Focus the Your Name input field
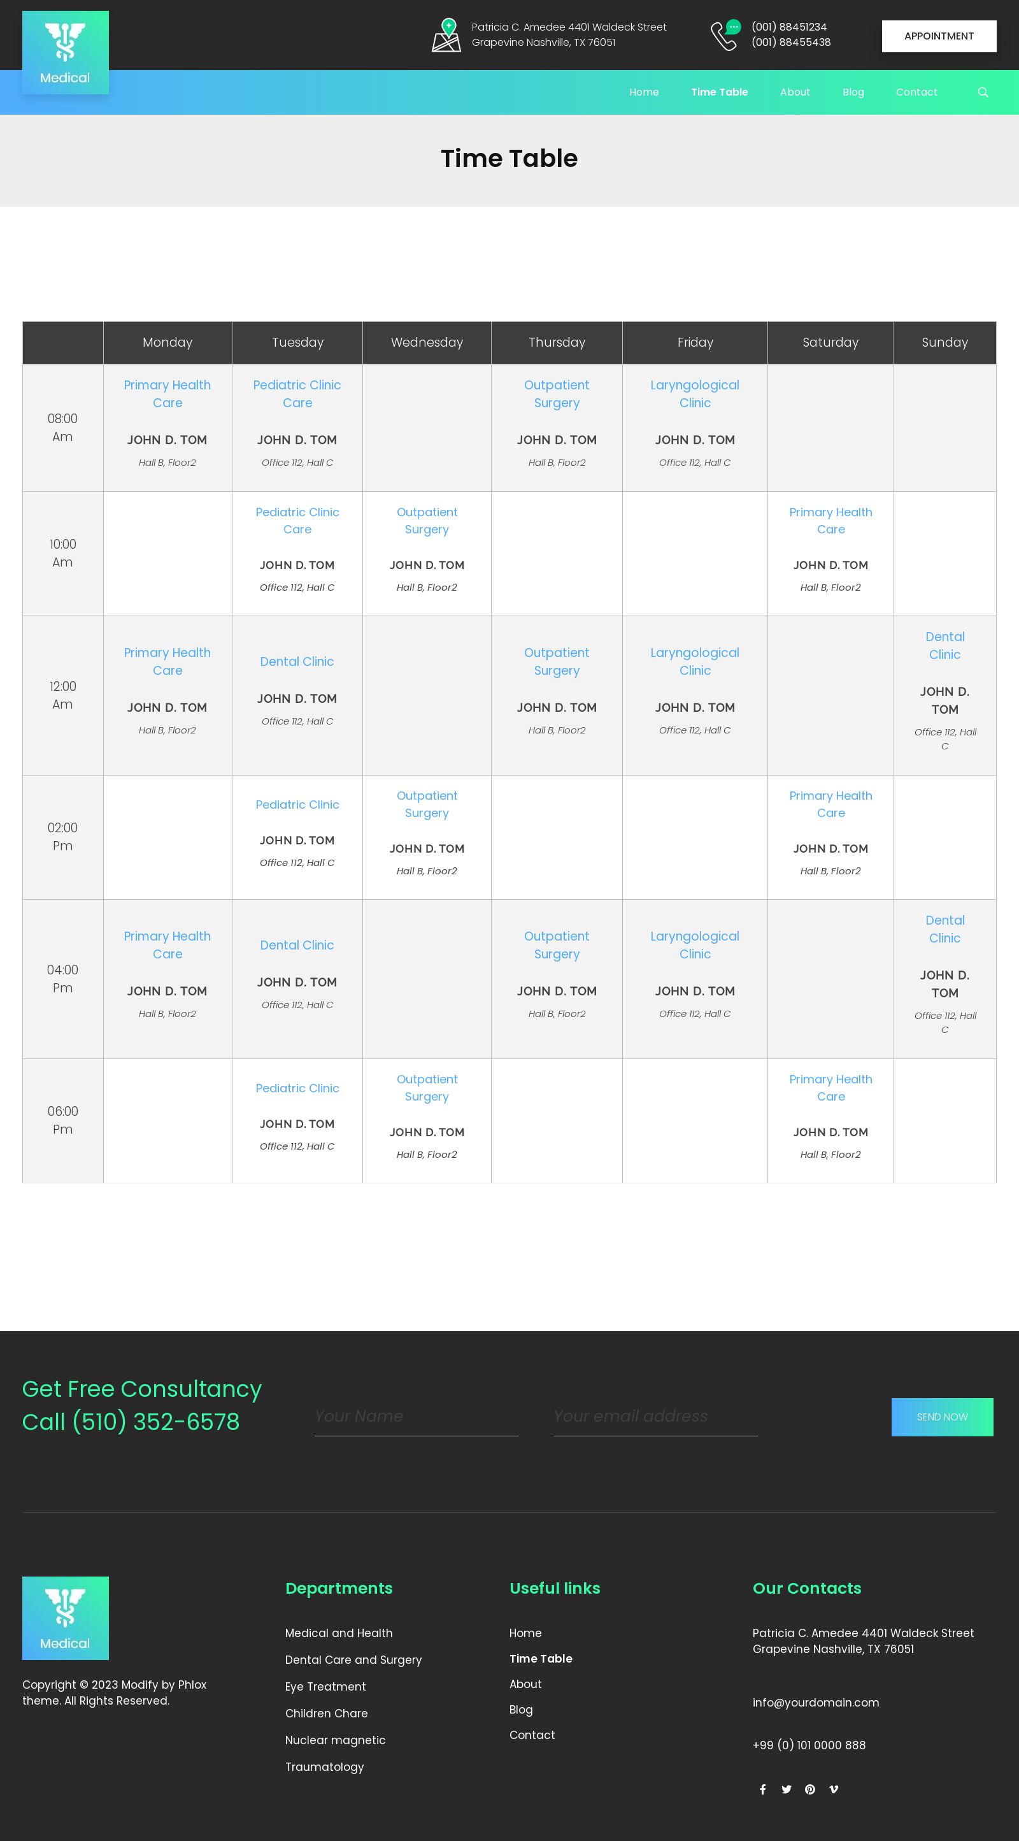 click(417, 1417)
